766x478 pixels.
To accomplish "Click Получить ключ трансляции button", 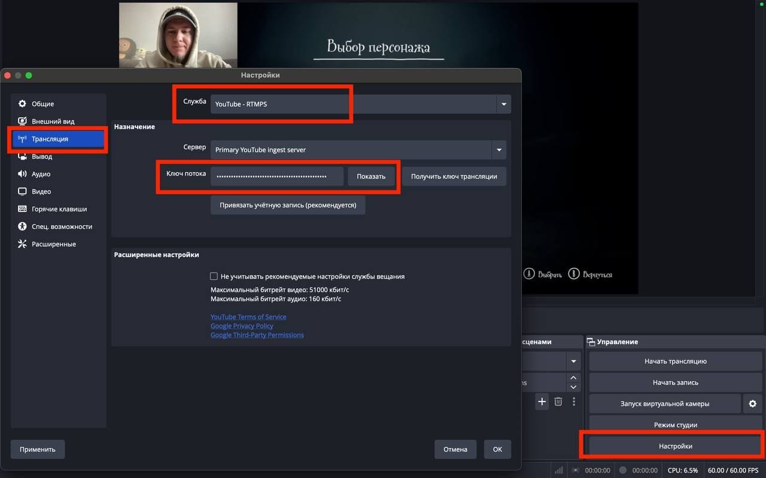I will pos(454,176).
